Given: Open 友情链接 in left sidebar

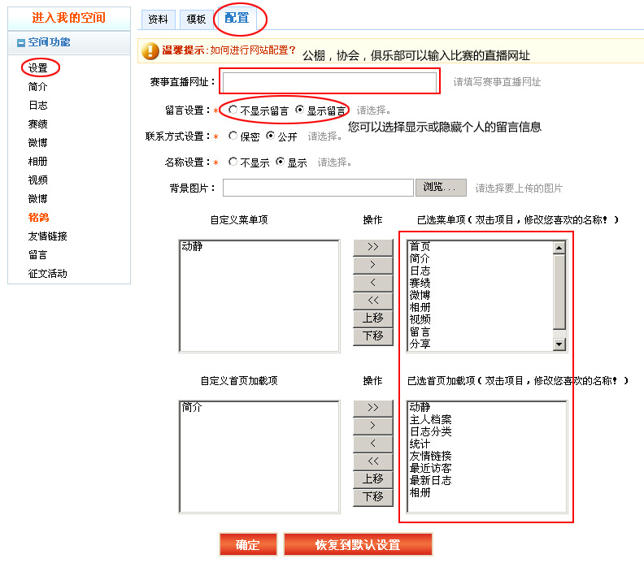Looking at the screenshot, I should coord(47,236).
